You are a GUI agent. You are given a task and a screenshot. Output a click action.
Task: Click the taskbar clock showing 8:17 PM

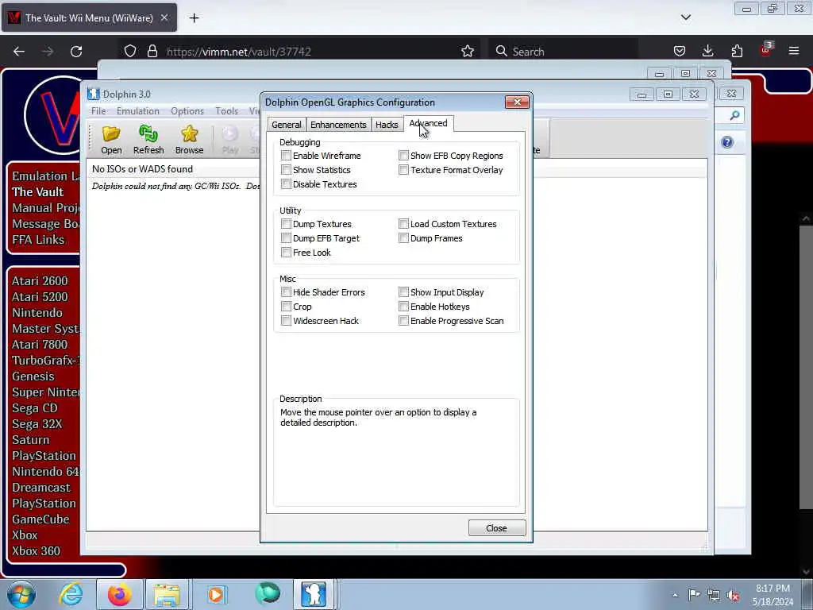pyautogui.click(x=773, y=595)
